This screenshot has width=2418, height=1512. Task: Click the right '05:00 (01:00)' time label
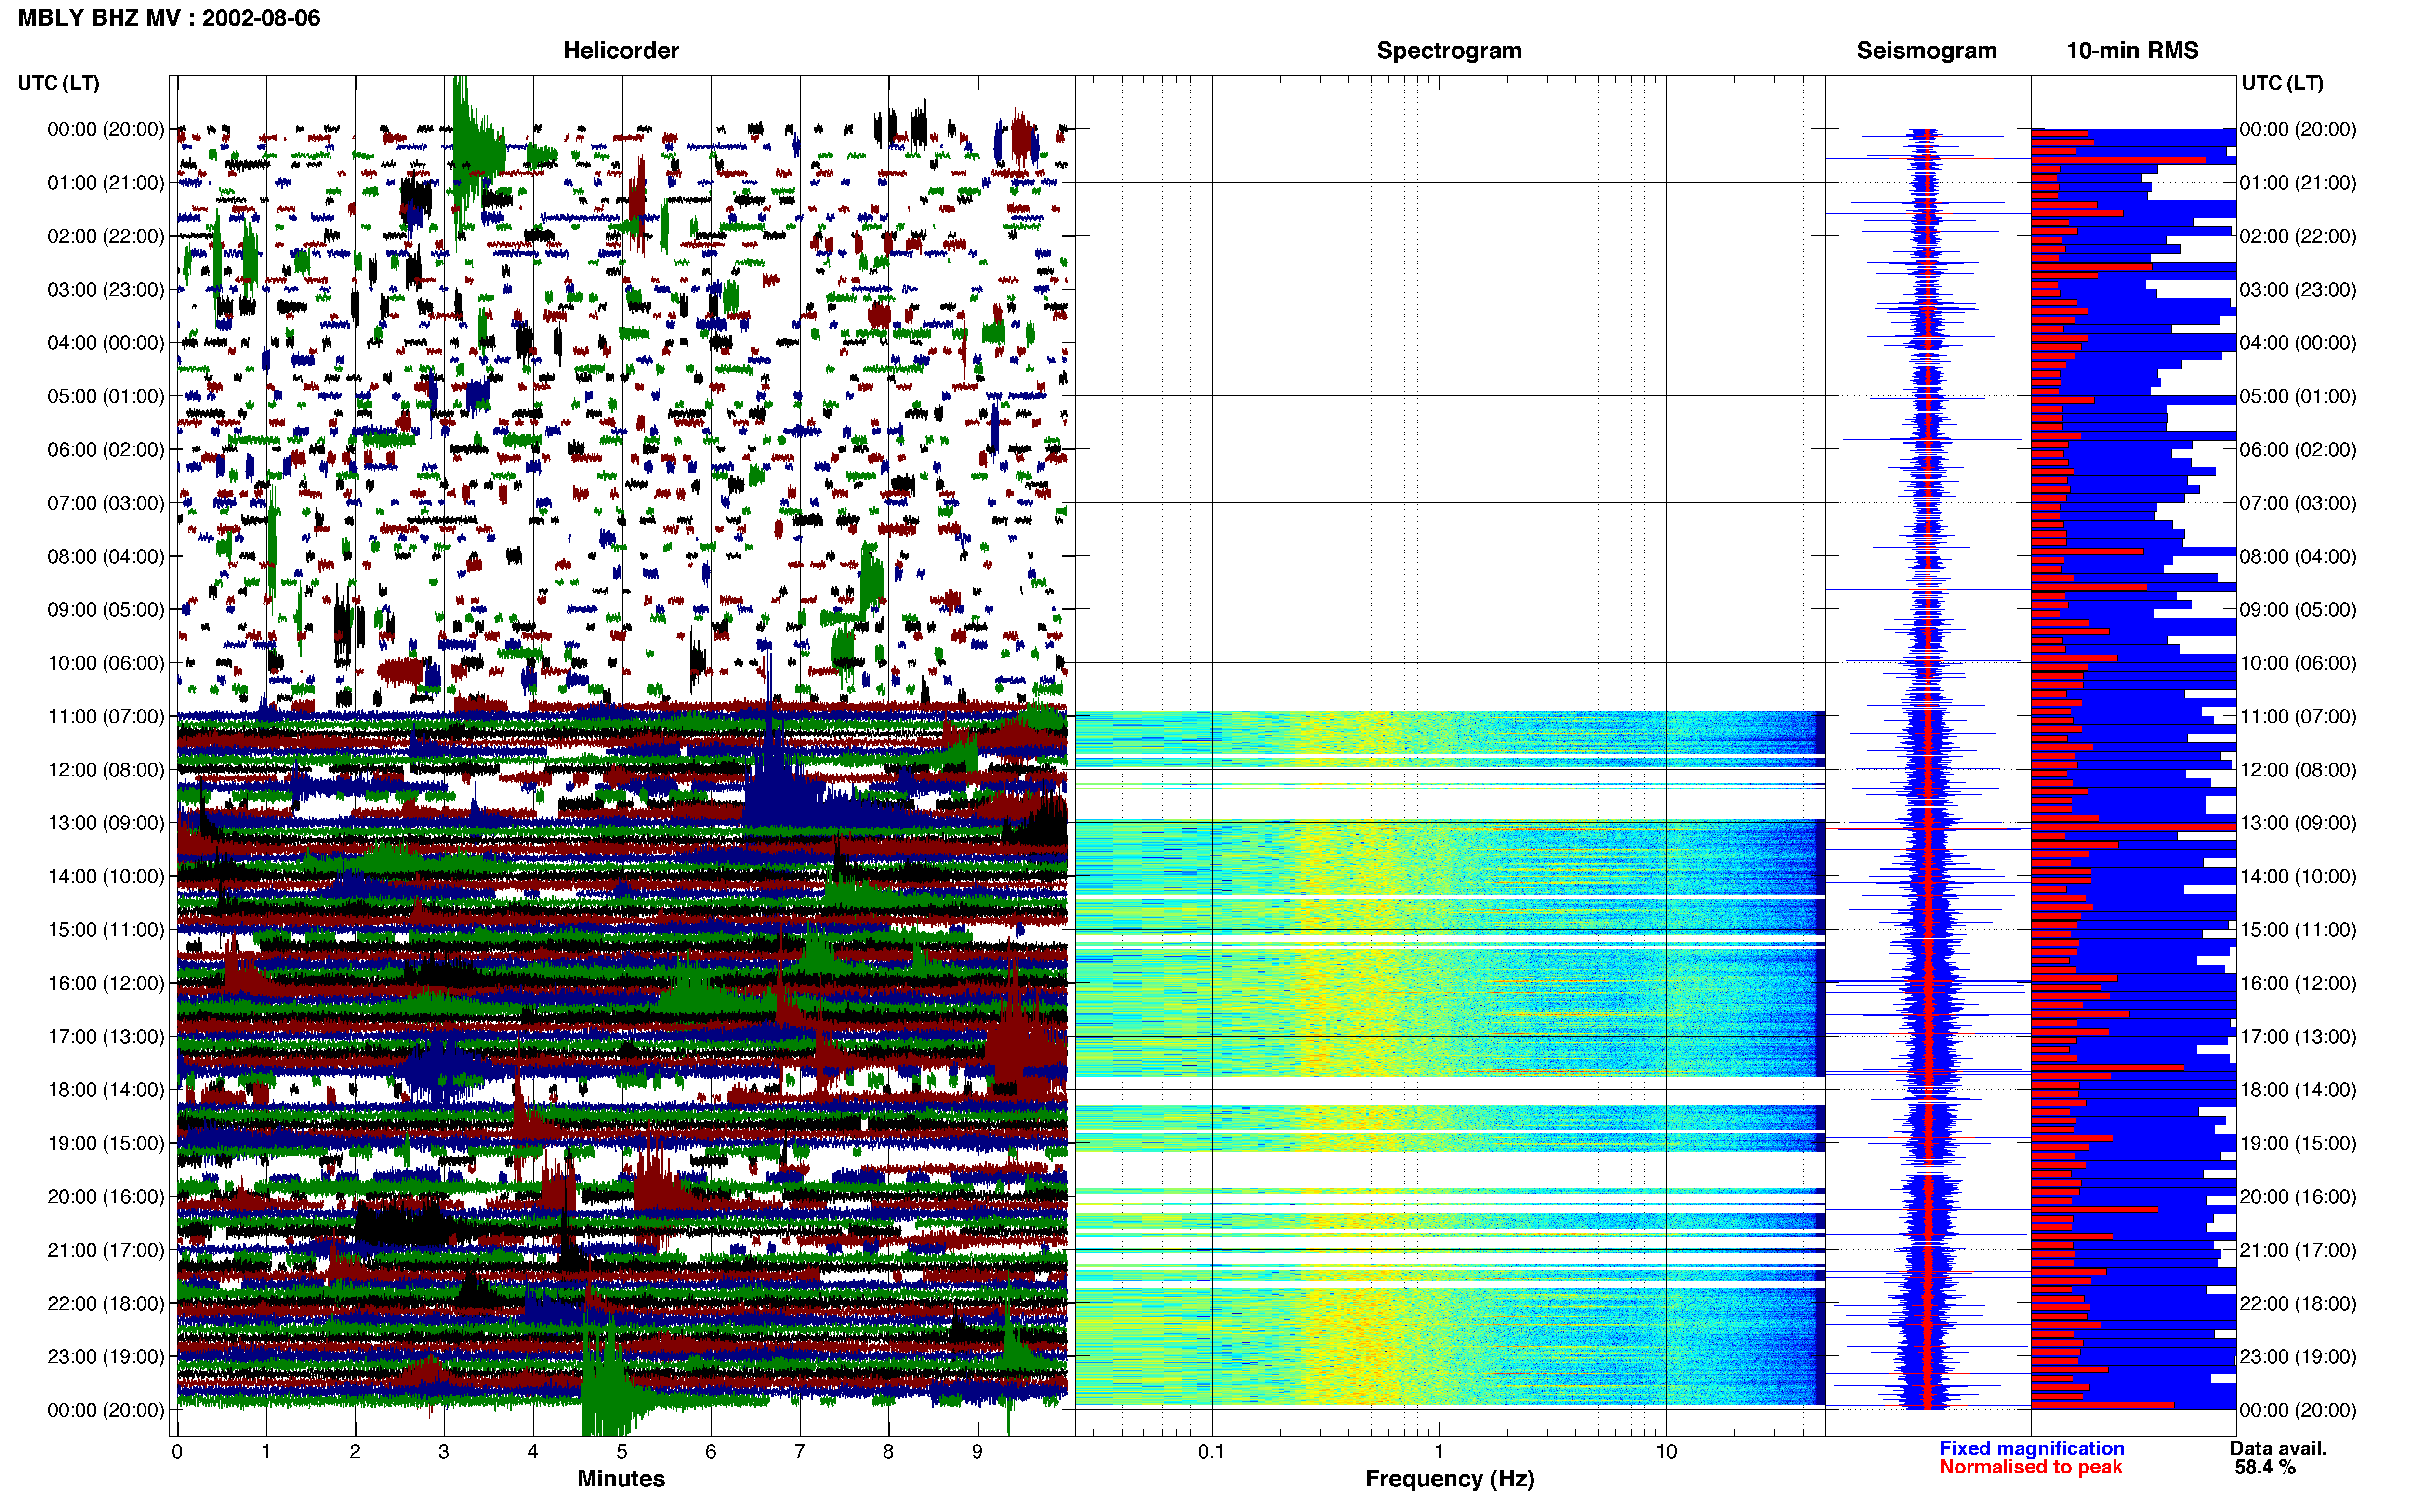[x=2298, y=396]
